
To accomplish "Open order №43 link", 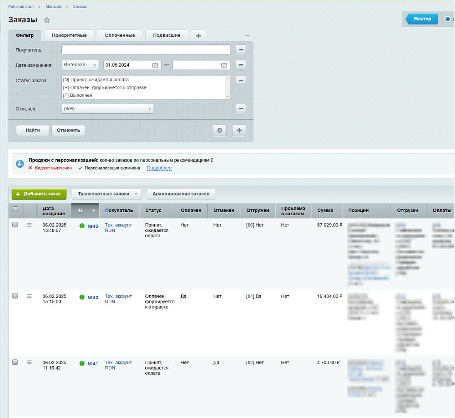I will [92, 226].
